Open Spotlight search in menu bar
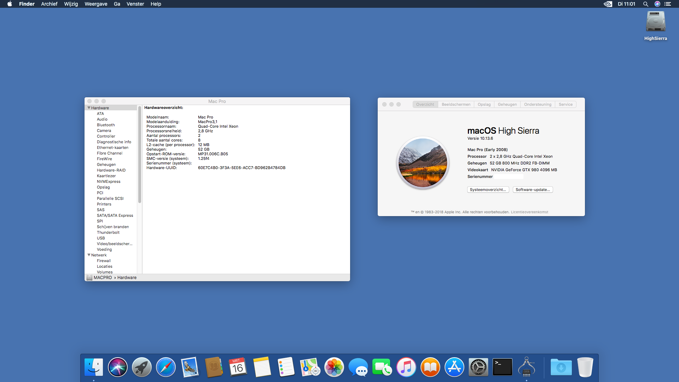The width and height of the screenshot is (679, 382). tap(646, 4)
